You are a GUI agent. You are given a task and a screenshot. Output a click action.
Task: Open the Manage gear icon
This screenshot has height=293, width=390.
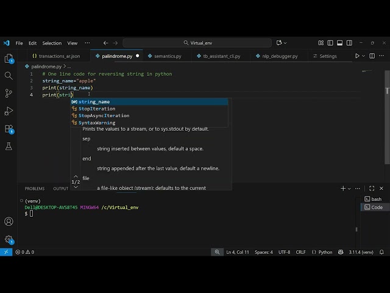click(9, 239)
